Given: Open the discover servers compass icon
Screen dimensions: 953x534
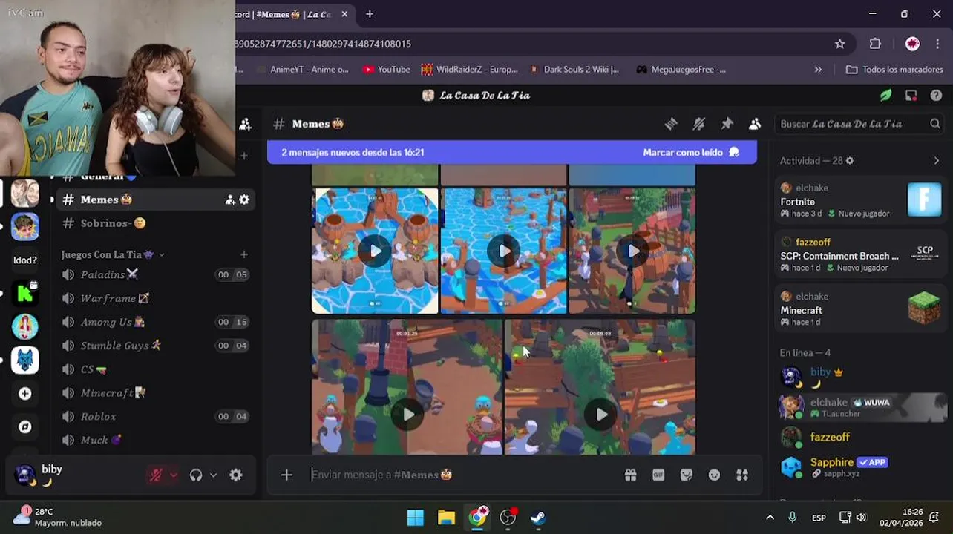Looking at the screenshot, I should coord(25,427).
